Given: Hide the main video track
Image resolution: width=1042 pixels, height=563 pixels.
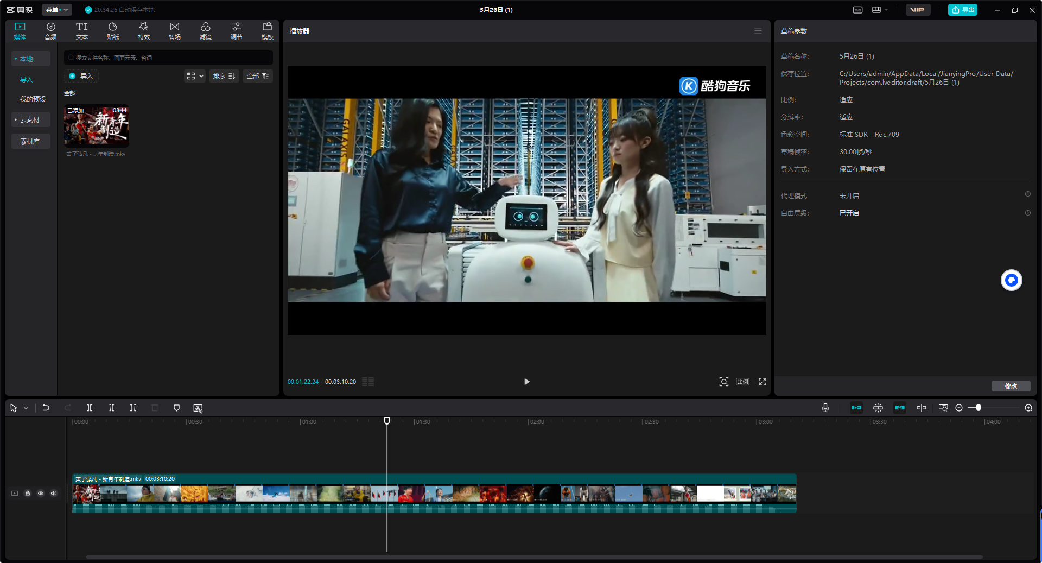Looking at the screenshot, I should (x=41, y=494).
